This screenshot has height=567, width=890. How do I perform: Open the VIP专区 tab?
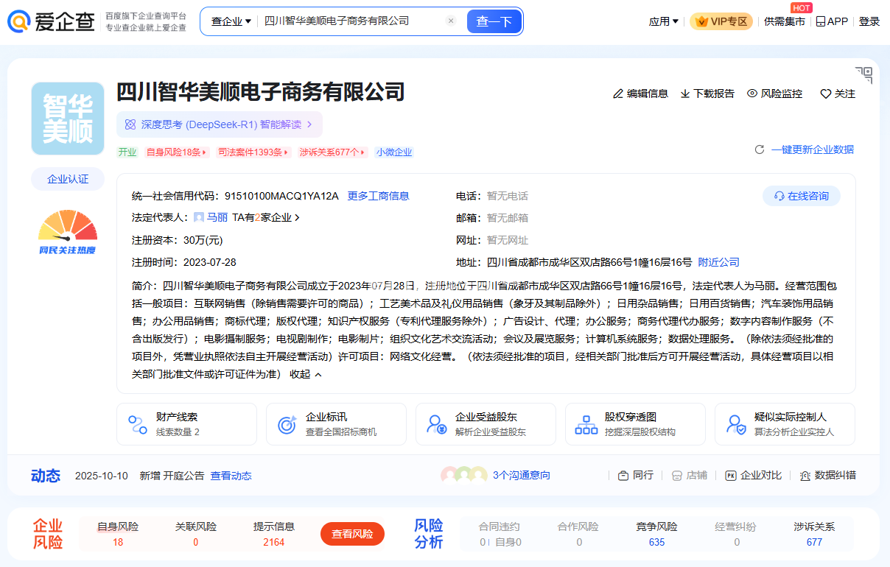tap(721, 21)
